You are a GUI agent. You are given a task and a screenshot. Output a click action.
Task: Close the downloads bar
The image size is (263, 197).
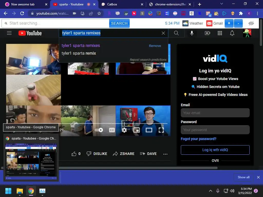click(x=258, y=177)
